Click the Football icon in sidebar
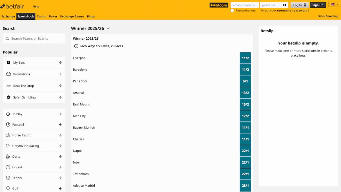Viewport: 341px width, 192px height. (8, 124)
